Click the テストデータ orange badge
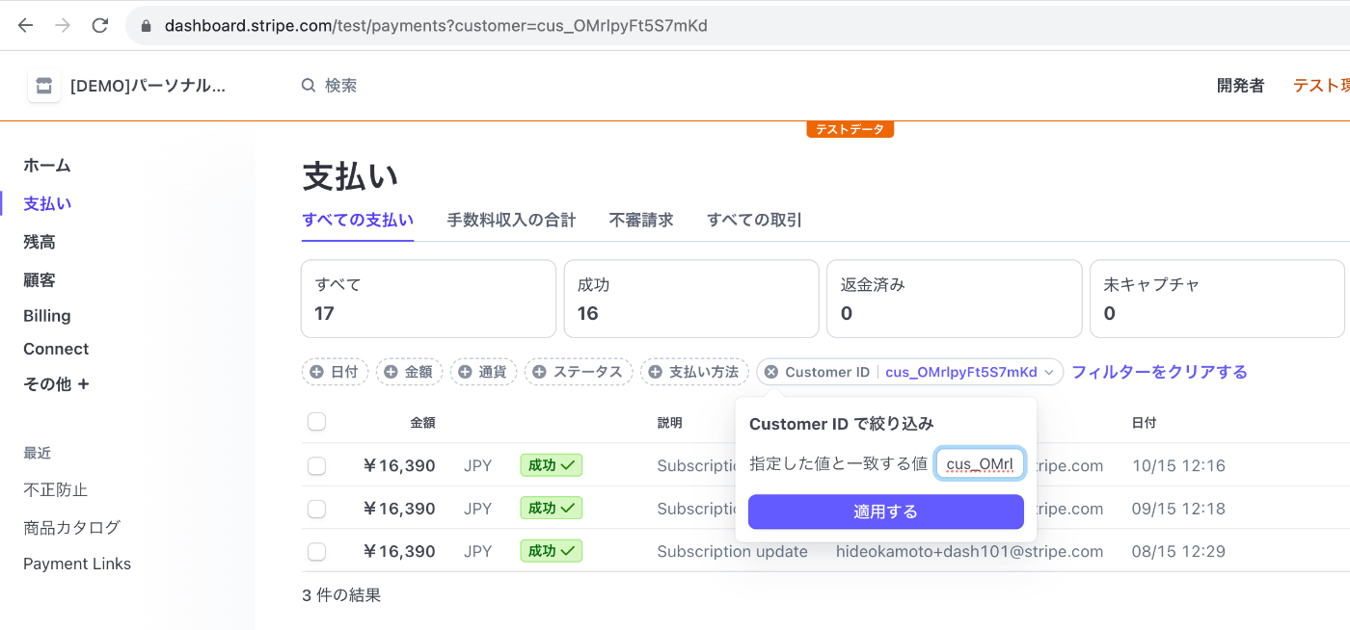 [x=850, y=129]
